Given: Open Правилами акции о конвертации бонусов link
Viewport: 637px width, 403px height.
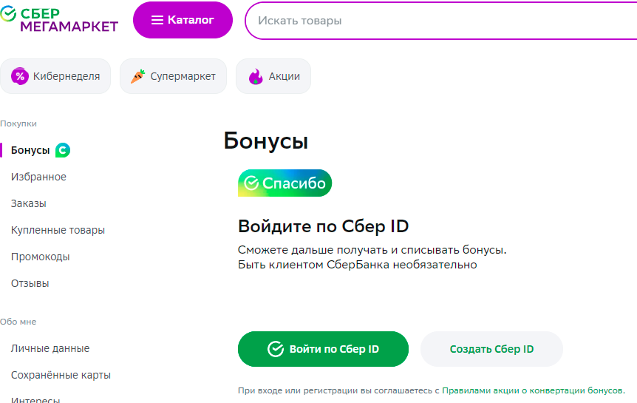Looking at the screenshot, I should click(534, 390).
